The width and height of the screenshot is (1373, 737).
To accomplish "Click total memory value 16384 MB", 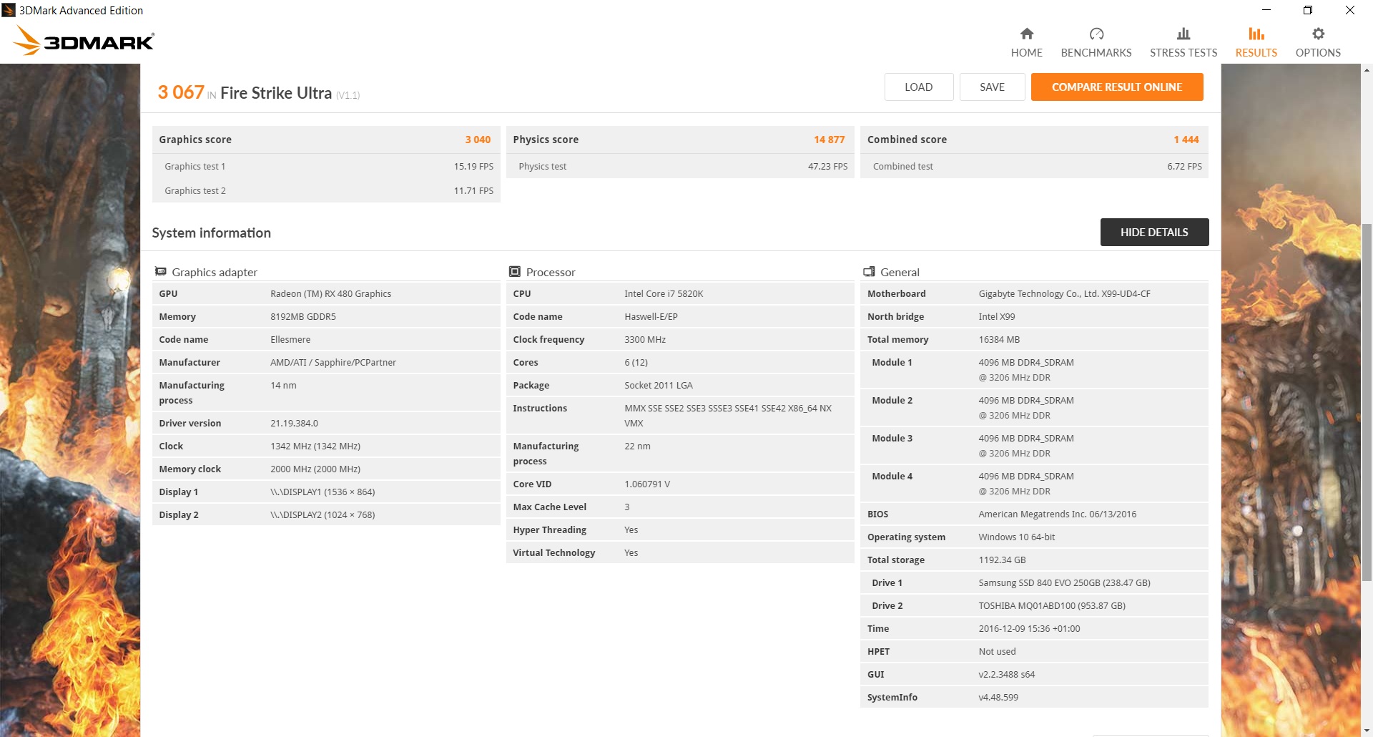I will 999,339.
